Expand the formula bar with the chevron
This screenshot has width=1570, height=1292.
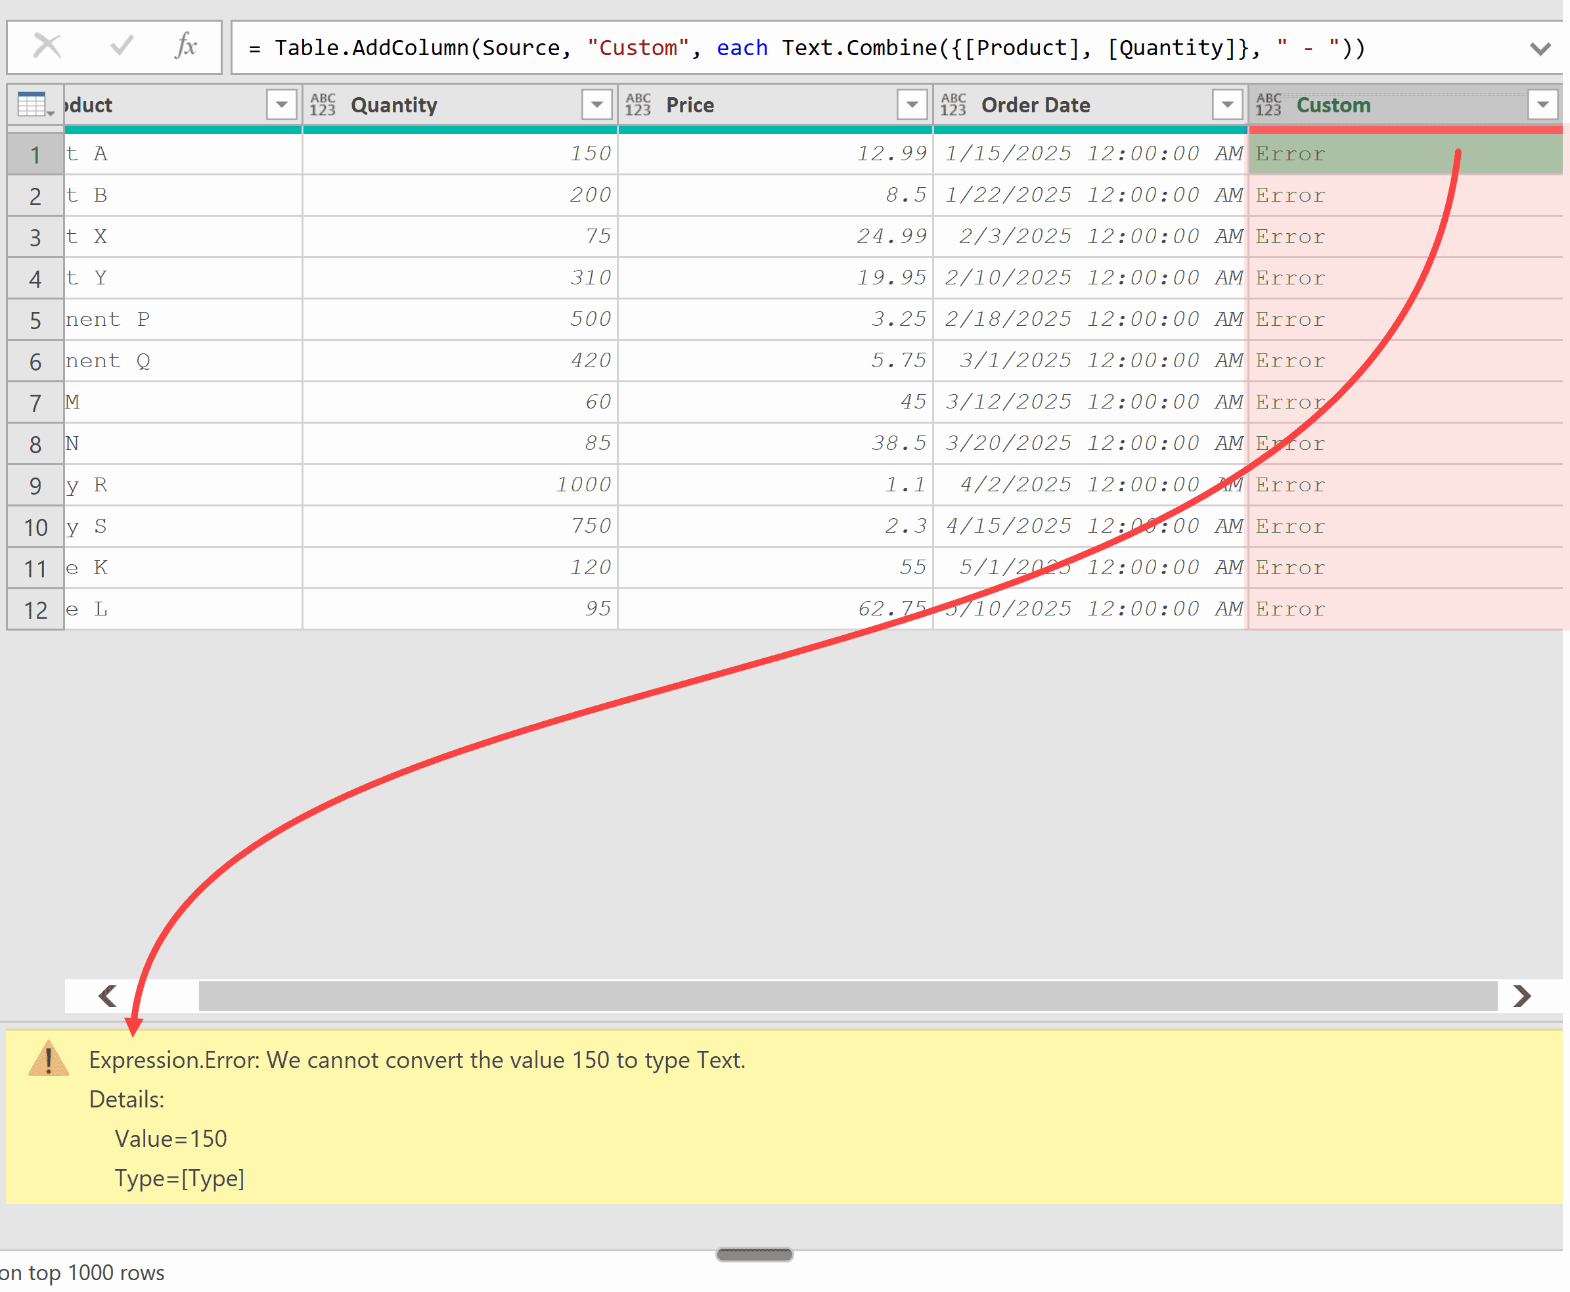click(x=1541, y=49)
